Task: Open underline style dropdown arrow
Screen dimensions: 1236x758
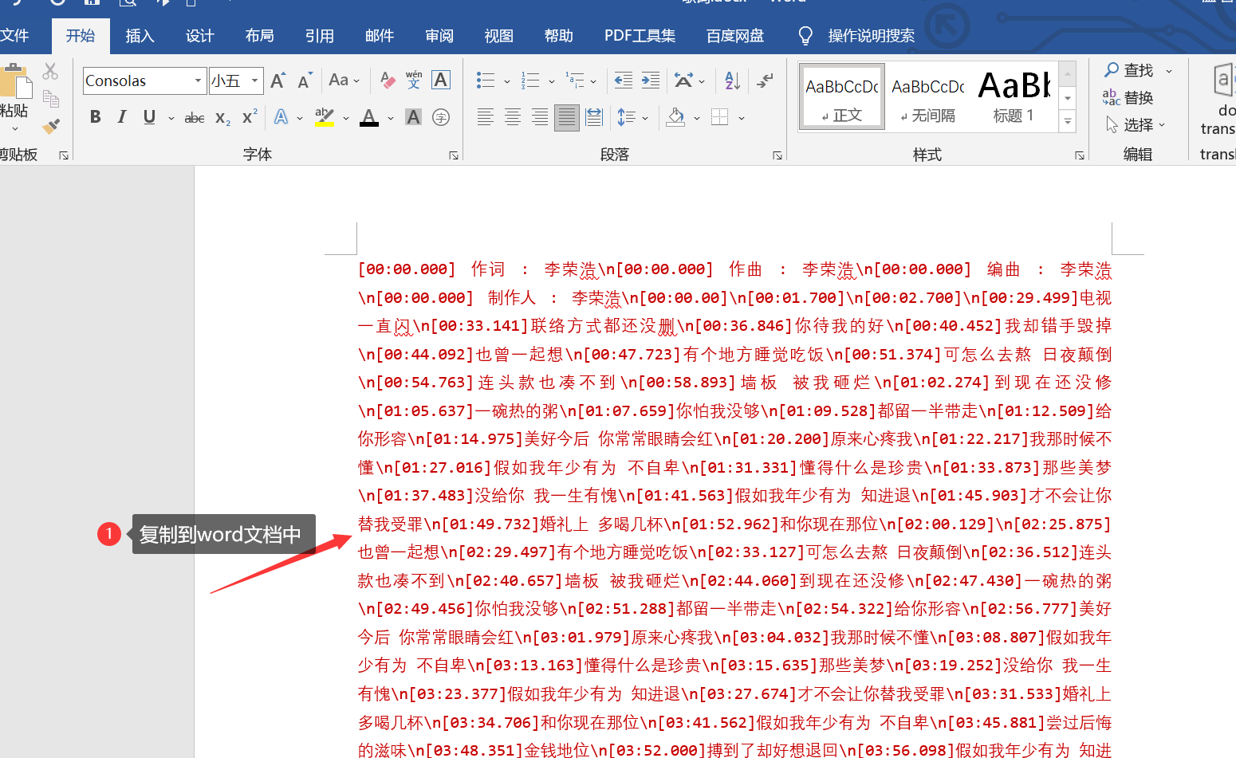Action: tap(171, 118)
